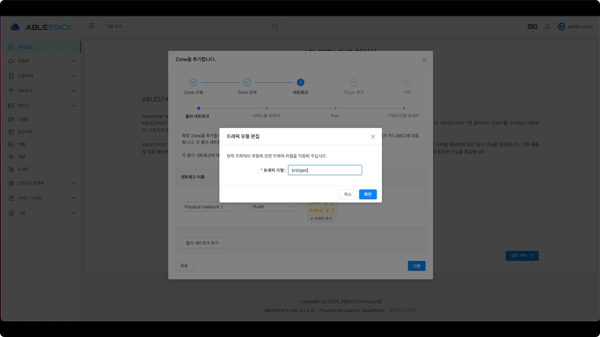Click the trash icon on PUBLIC tag
This screenshot has width=600, height=337.
tap(333, 211)
